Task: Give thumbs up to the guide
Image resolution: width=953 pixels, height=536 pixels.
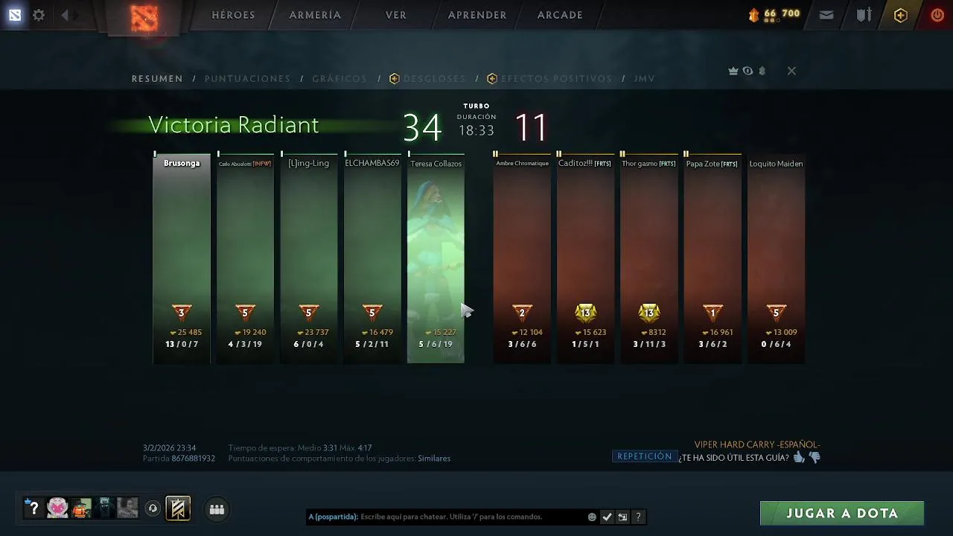Action: 799,457
